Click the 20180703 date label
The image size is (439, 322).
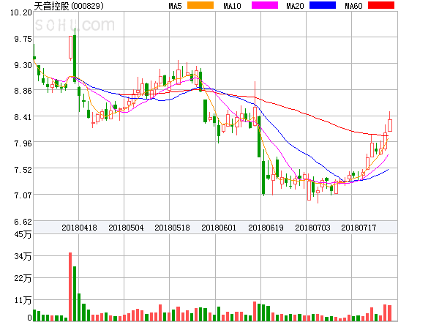click(x=312, y=228)
